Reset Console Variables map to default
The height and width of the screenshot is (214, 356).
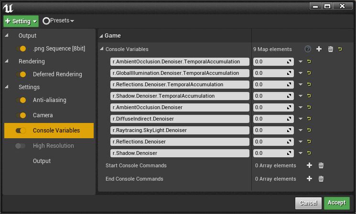pos(340,49)
